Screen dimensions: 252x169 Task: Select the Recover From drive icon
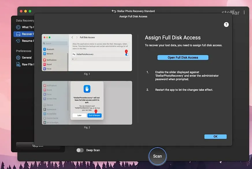click(x=18, y=34)
